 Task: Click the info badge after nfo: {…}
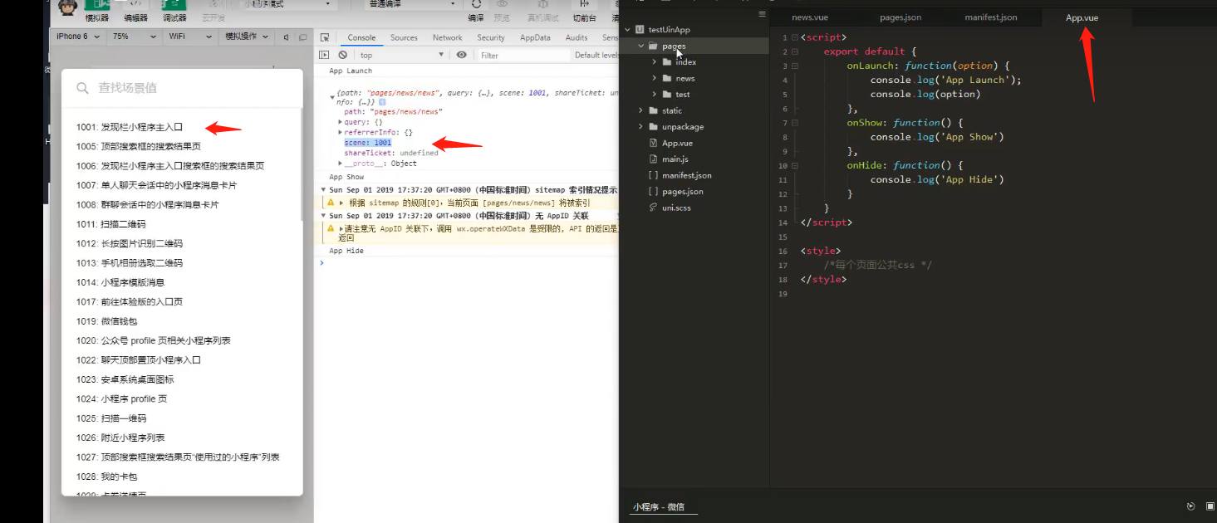(x=382, y=101)
